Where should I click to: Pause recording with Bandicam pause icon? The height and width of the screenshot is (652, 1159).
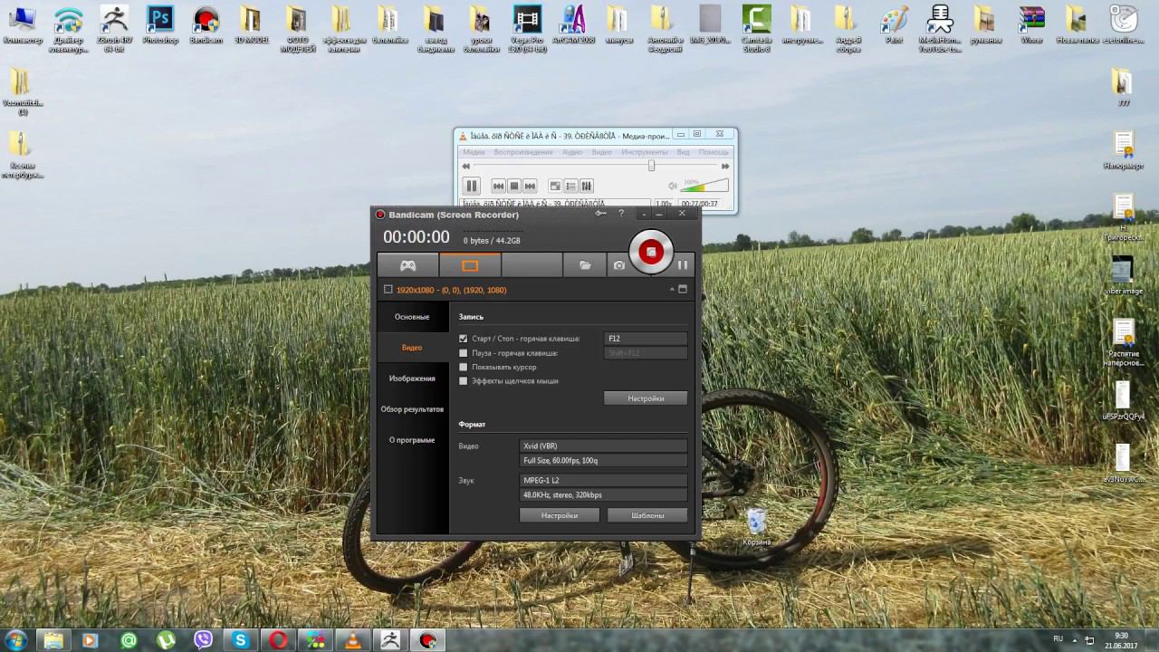point(683,265)
